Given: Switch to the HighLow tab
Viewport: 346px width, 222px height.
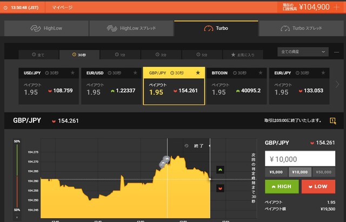Looking at the screenshot, I should click(46, 29).
